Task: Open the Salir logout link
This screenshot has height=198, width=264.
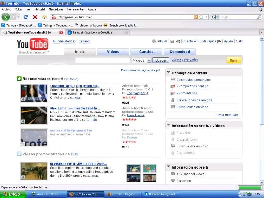Action: pos(239,41)
